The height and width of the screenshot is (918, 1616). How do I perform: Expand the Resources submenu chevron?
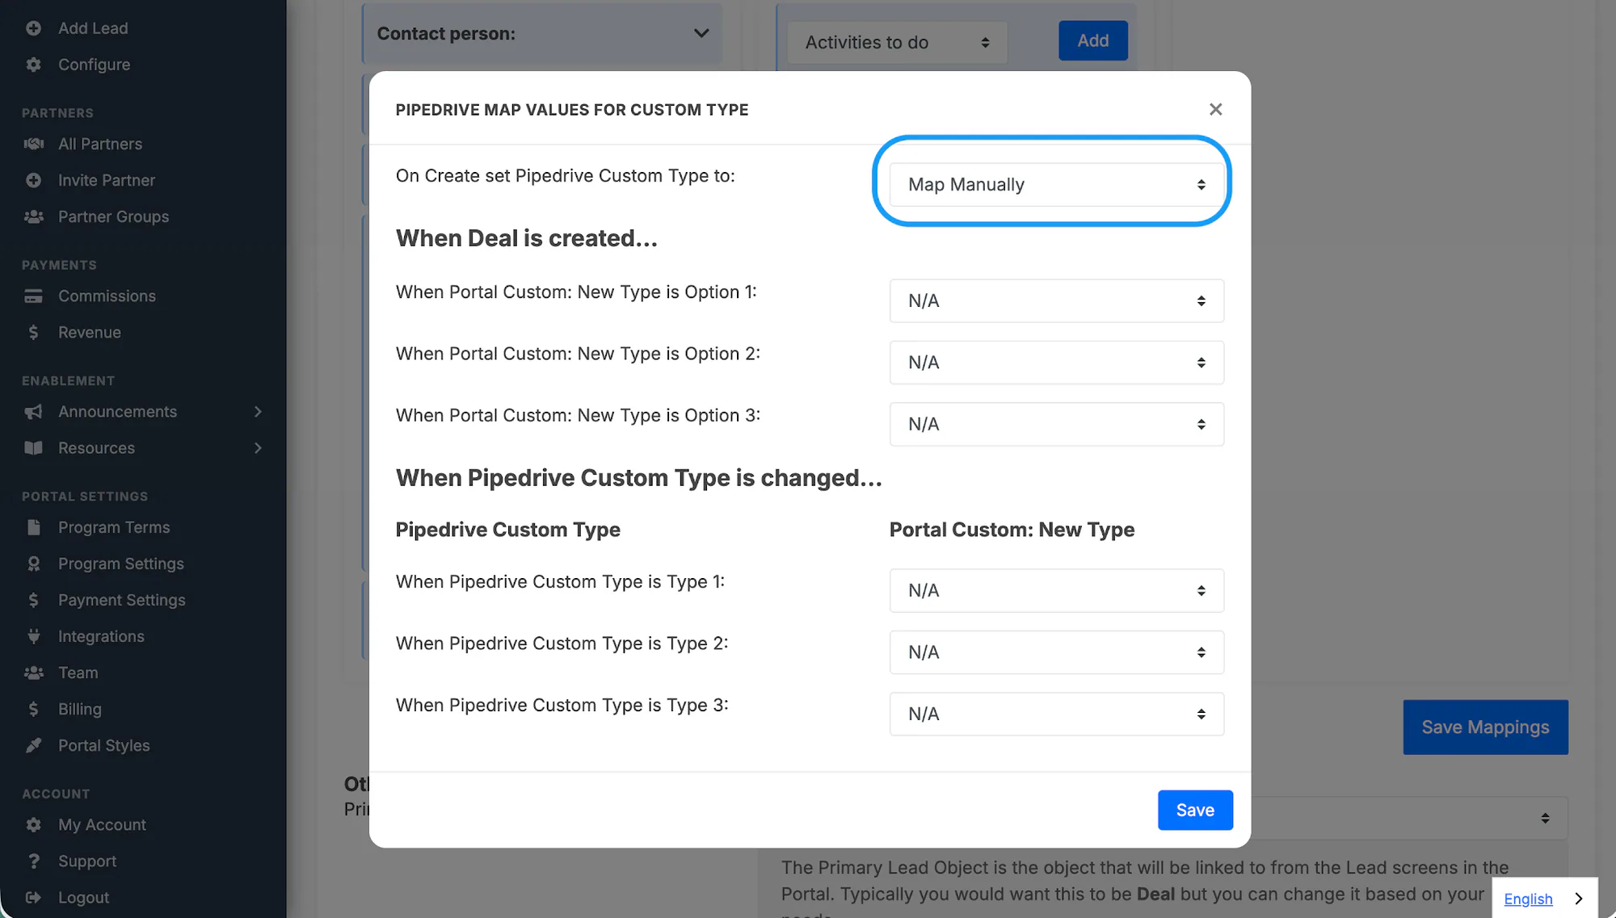258,448
